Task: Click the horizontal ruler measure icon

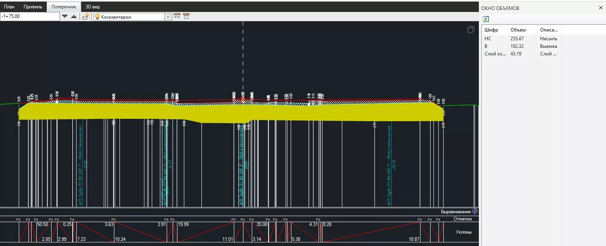Action: (177, 16)
